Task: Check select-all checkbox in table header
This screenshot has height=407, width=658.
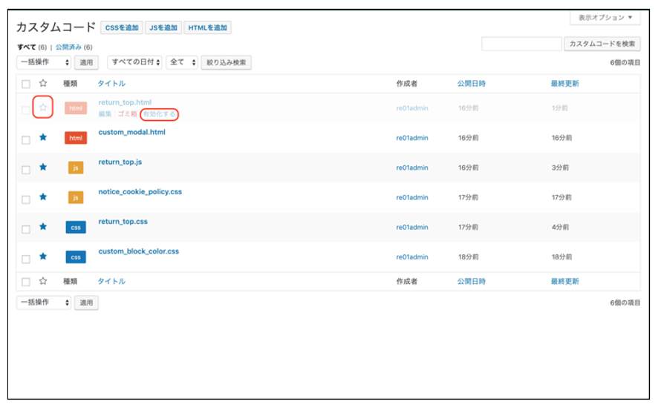Action: [26, 84]
